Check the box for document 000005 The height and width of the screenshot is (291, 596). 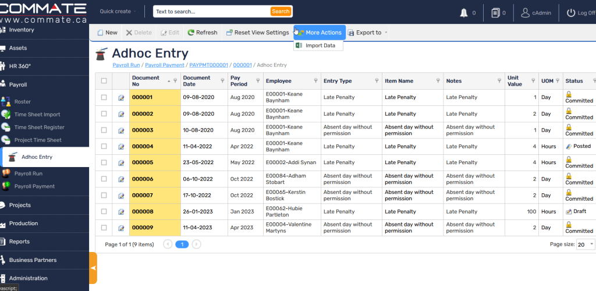104,162
